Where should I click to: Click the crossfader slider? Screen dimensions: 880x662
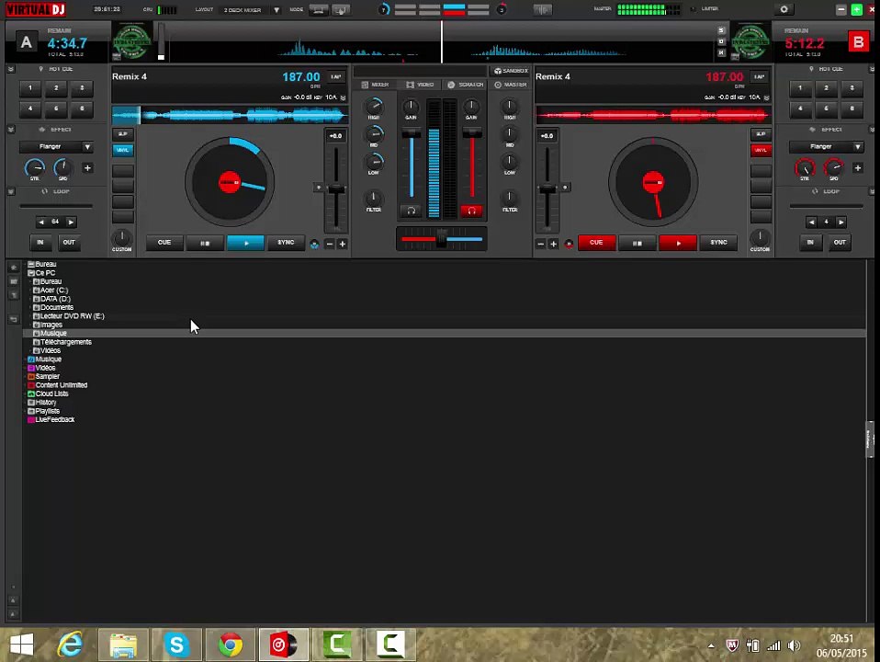point(441,240)
